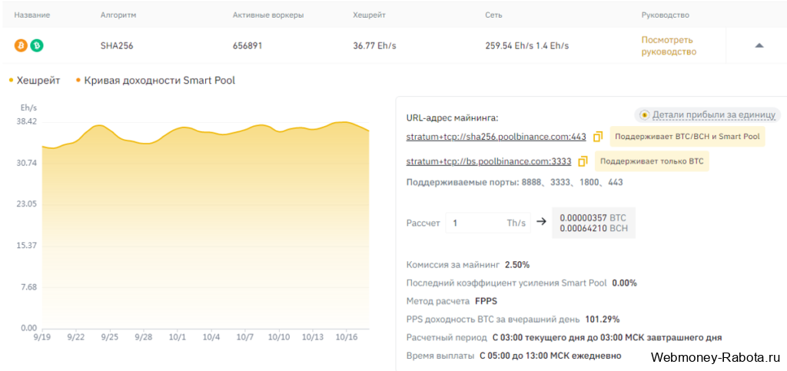This screenshot has width=787, height=371.
Task: Click the orange Bitcoin coin icon
Action: (21, 45)
